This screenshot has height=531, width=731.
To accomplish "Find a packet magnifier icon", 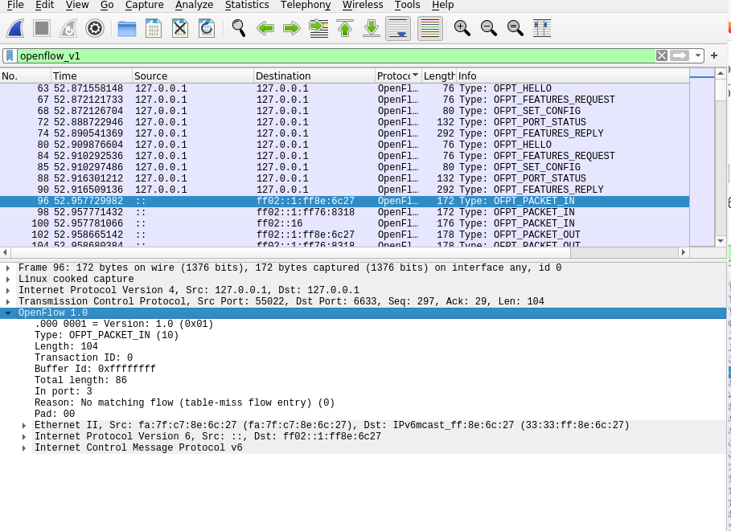I will click(x=239, y=28).
